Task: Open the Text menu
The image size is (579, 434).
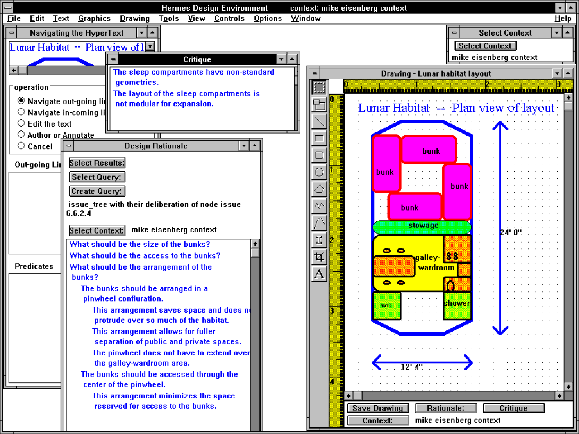Action: click(61, 19)
